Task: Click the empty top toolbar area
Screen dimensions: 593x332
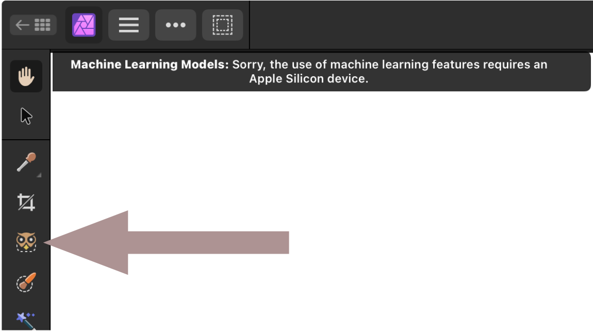Action: point(421,25)
